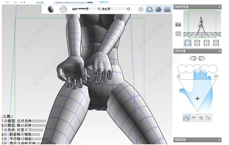
Task: Click the doll's clenched hand over thigh
Action: [72, 72]
